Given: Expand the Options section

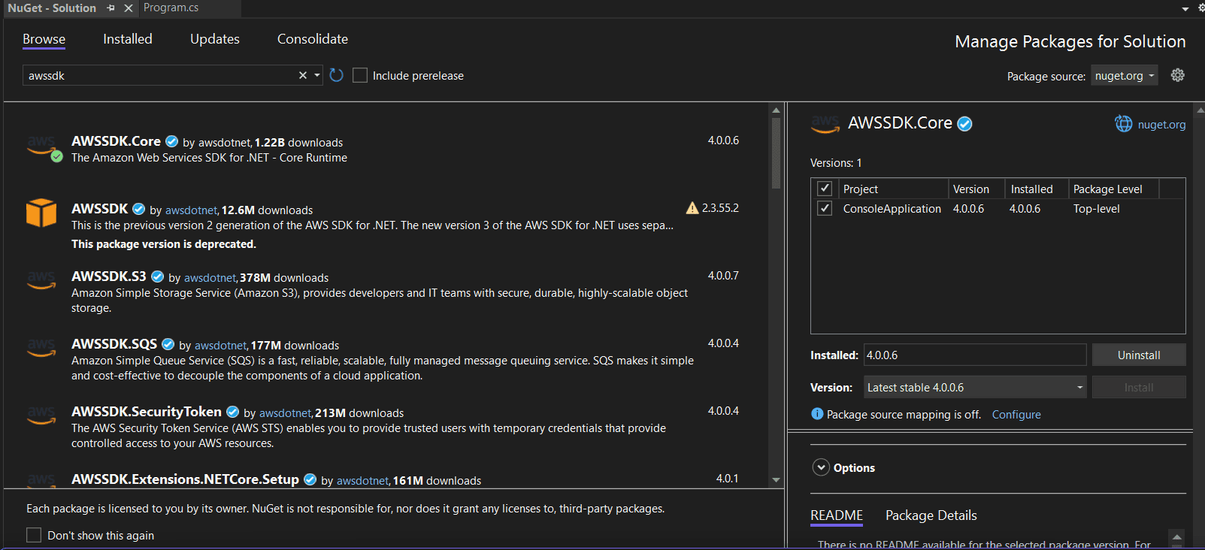Looking at the screenshot, I should point(821,467).
